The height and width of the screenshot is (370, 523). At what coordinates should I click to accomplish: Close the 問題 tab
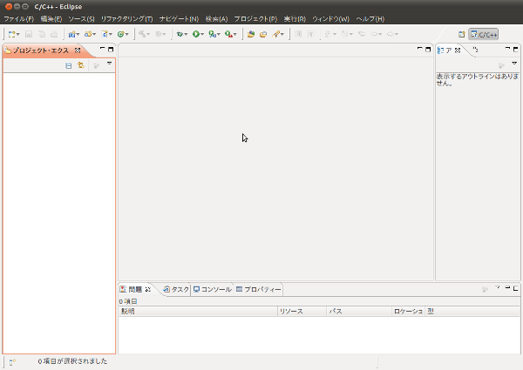148,289
